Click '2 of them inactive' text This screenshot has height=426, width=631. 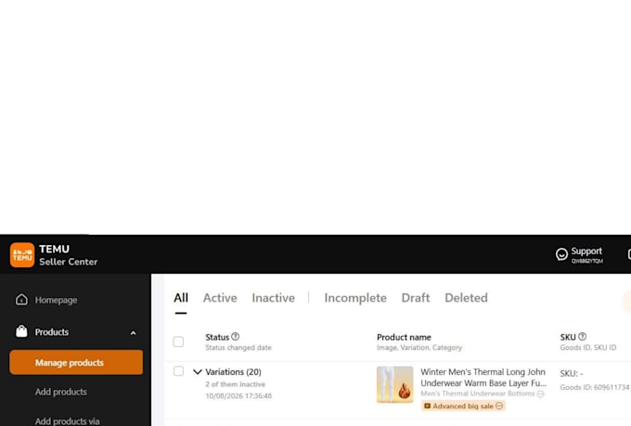click(236, 384)
